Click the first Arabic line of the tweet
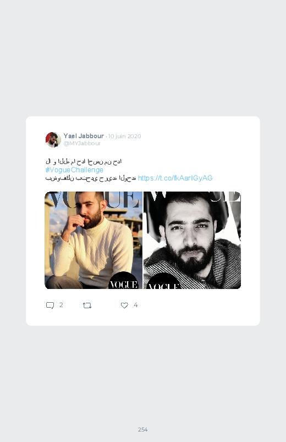The height and width of the screenshot is (442, 286). tap(84, 162)
